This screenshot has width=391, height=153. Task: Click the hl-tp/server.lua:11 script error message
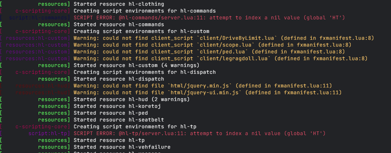click(199, 133)
